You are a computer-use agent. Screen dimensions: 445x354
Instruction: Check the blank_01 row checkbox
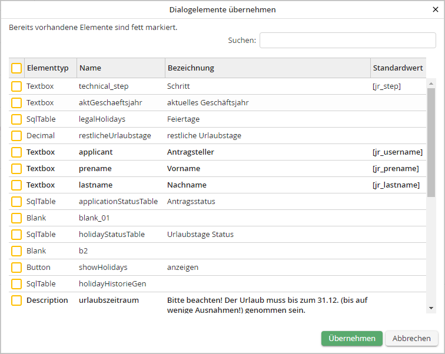(x=16, y=218)
